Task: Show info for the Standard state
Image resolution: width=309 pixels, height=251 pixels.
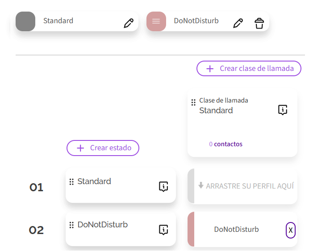Action: 163,187
